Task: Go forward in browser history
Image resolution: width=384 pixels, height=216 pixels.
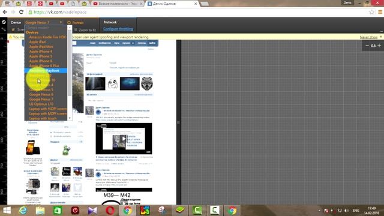Action: [13, 12]
